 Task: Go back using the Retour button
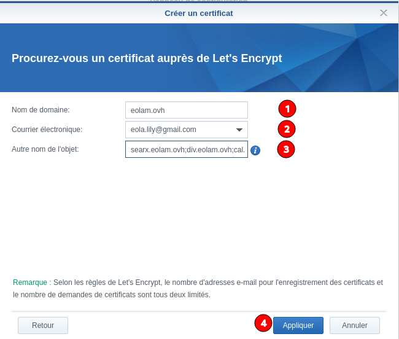click(43, 325)
